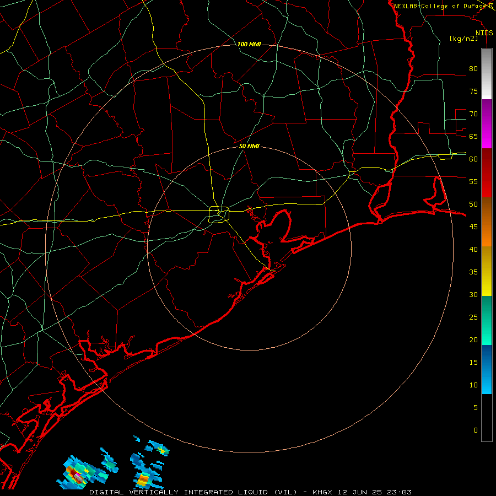496x496 pixels.
Task: Select the 5 value on the color scale
Action: 476,408
